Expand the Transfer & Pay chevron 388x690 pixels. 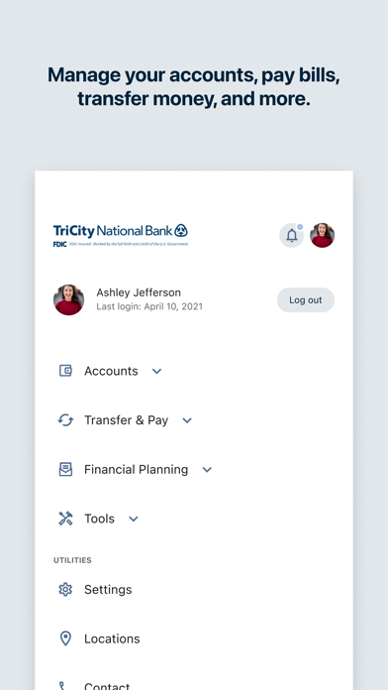(x=187, y=420)
